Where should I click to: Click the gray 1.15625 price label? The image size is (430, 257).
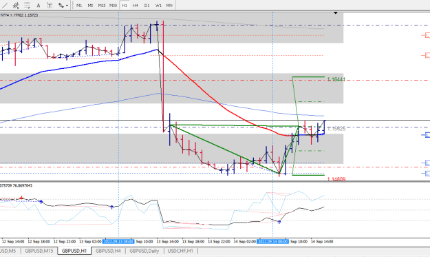pos(336,128)
